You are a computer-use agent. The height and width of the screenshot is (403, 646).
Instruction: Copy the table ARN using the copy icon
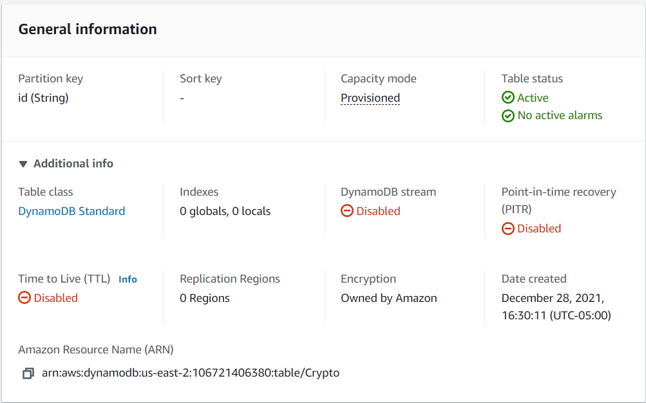(x=27, y=373)
